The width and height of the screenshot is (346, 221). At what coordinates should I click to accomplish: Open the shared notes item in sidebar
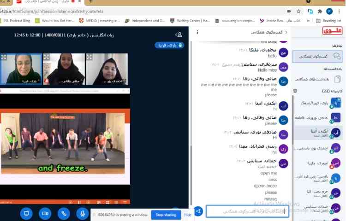[x=319, y=79]
